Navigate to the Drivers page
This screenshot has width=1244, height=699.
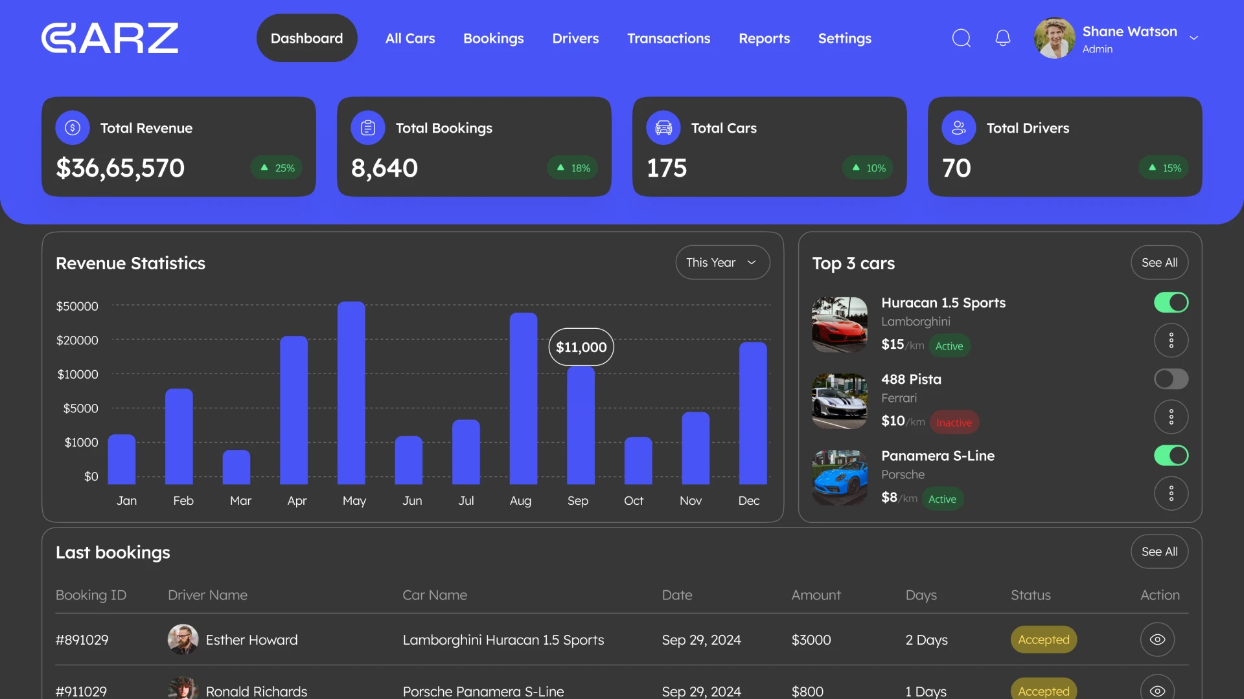pos(575,38)
